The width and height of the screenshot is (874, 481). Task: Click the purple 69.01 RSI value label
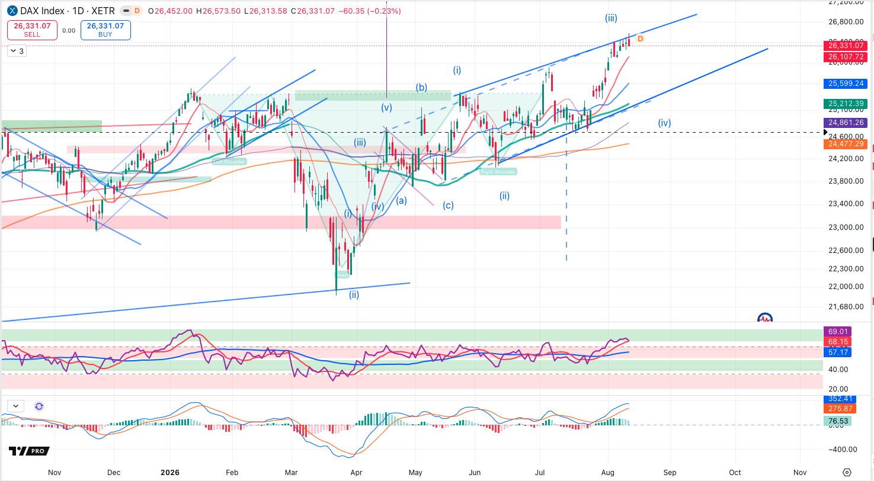pyautogui.click(x=837, y=331)
